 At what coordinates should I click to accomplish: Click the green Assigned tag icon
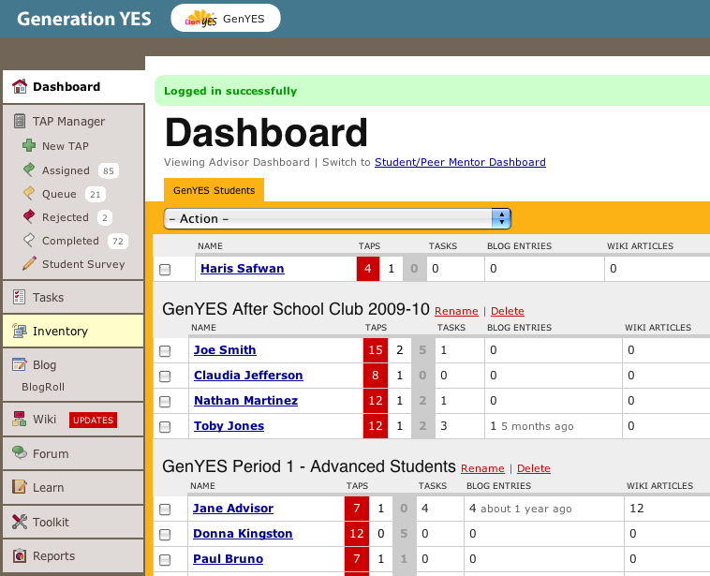29,170
